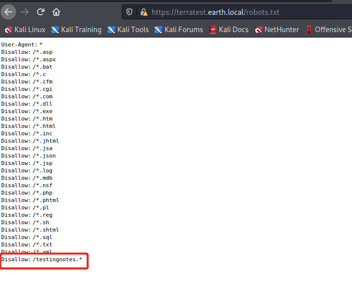Click the 'Disallow: /*.jsp' line

[x=27, y=163]
